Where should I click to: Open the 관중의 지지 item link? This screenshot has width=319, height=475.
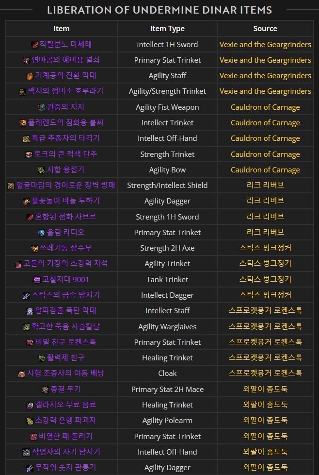[x=65, y=107]
